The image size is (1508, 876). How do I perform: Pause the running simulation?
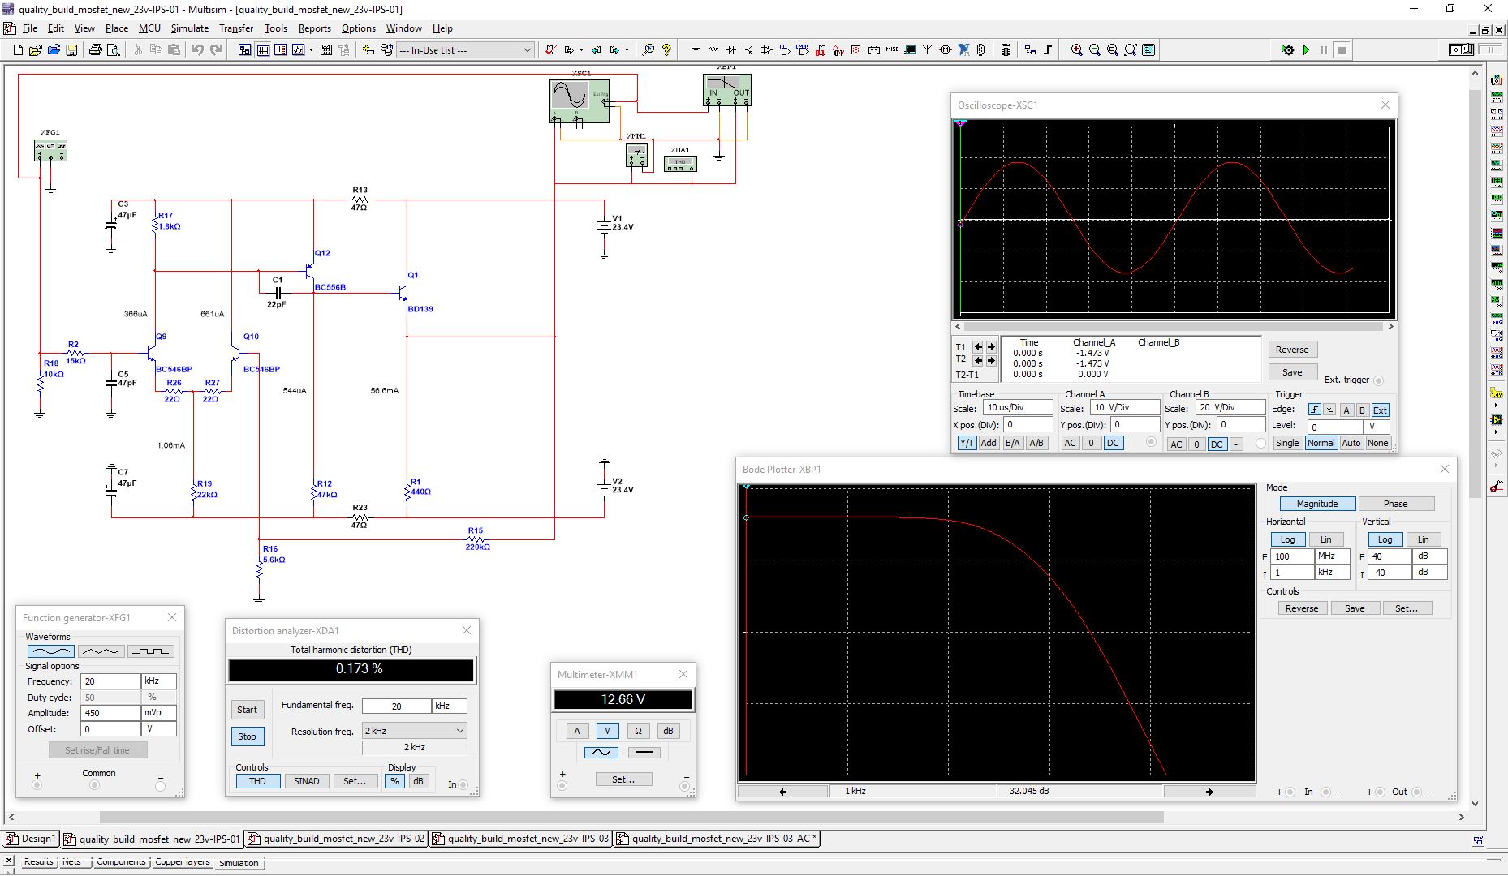1324,50
